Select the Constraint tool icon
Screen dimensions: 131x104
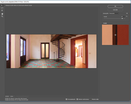pos(2,5)
